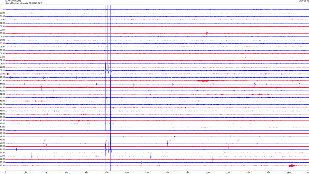
Task: Select the 00:30 row label
Action: (x=2, y=13)
